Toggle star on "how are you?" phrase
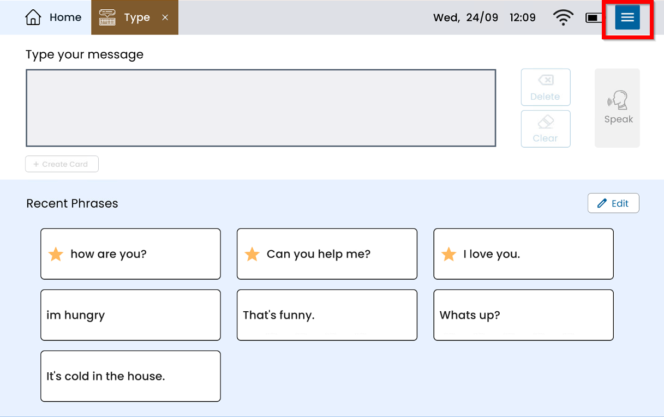664x417 pixels. pyautogui.click(x=56, y=255)
